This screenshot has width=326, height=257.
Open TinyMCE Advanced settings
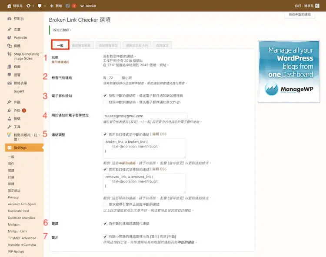(22, 238)
